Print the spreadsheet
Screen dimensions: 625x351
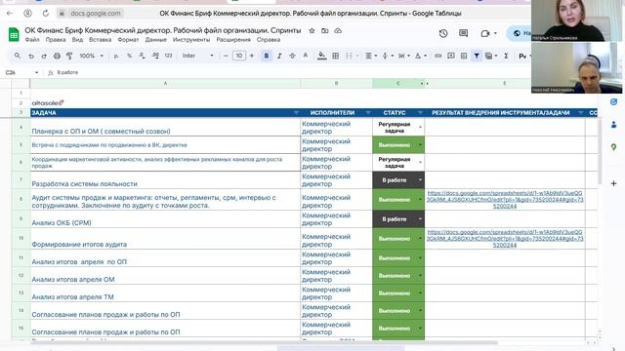pos(57,57)
